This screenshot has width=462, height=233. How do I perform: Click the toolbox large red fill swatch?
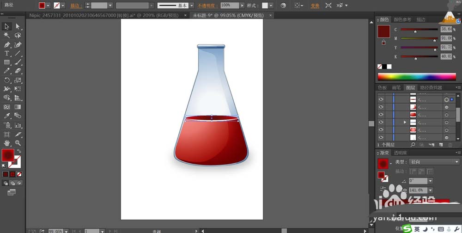pos(8,155)
